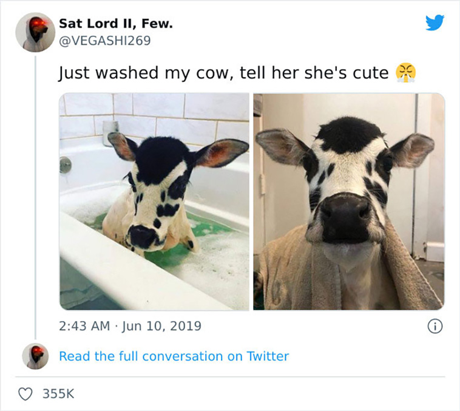This screenshot has width=460, height=411.
Task: Click the cow's nose in right photo
Action: coord(345,217)
